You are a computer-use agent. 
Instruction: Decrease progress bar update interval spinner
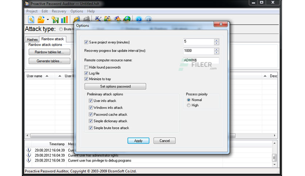(x=216, y=53)
